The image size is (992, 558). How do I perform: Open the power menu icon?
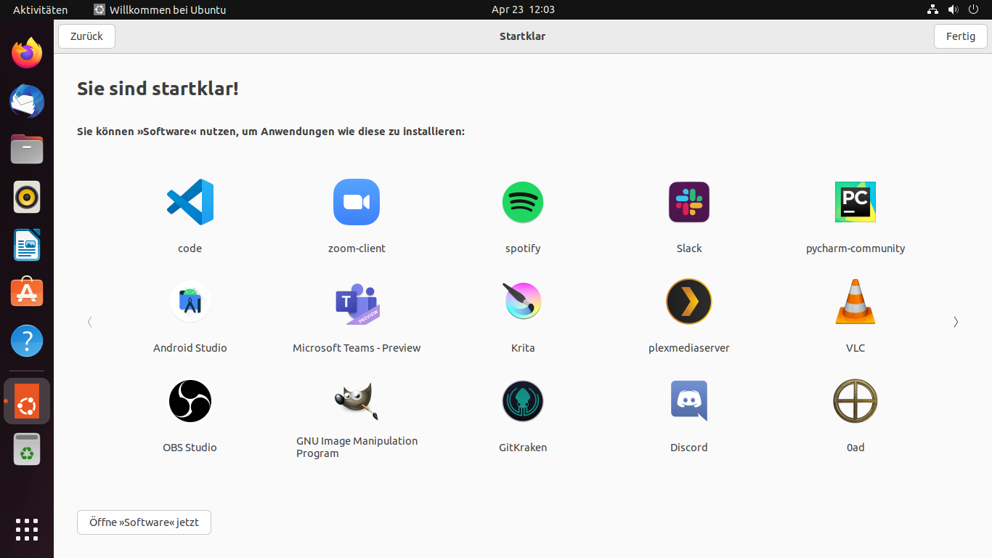pos(973,9)
